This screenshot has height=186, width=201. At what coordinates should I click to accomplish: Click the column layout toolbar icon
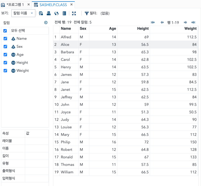(x=64, y=13)
